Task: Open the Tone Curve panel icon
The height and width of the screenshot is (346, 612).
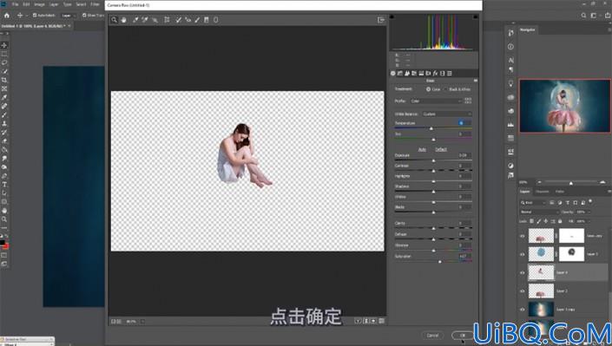Action: pyautogui.click(x=400, y=74)
